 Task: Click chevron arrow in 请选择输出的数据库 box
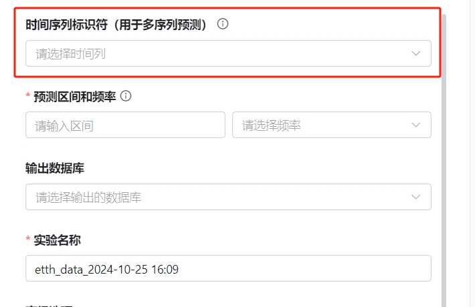click(x=415, y=197)
